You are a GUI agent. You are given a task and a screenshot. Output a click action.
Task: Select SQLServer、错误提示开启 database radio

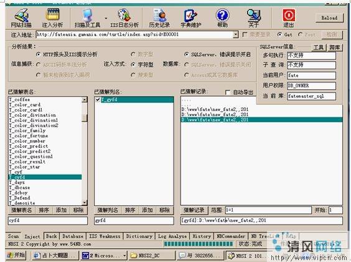pyautogui.click(x=187, y=54)
